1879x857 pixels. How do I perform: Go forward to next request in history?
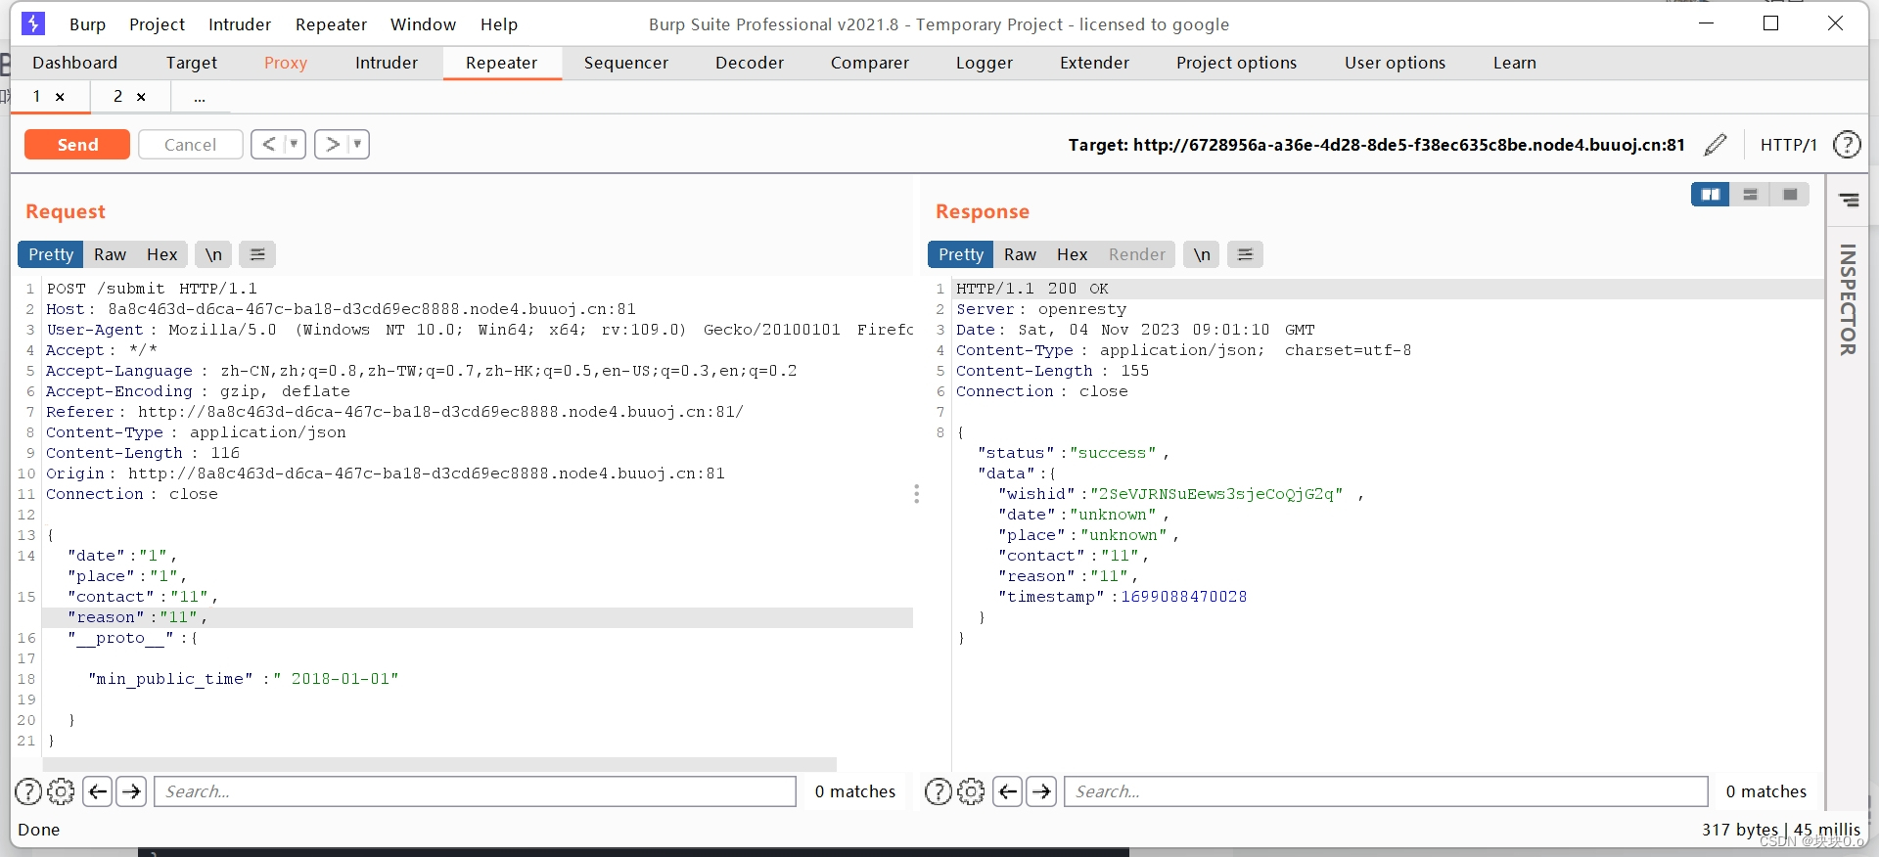[333, 145]
